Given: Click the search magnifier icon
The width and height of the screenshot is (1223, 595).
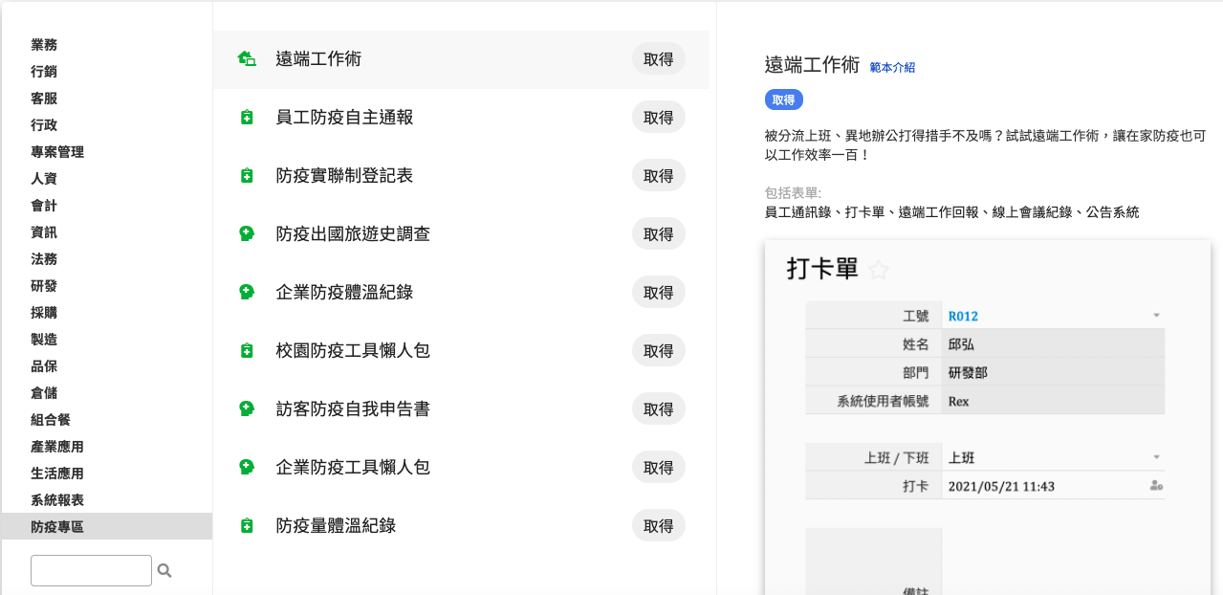Looking at the screenshot, I should click(x=164, y=571).
